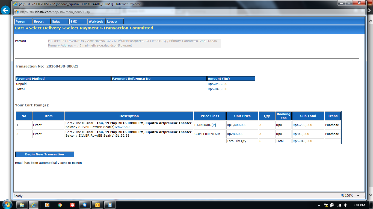The width and height of the screenshot is (373, 209).
Task: Open the Calculator taskbar icon
Action: point(110,205)
